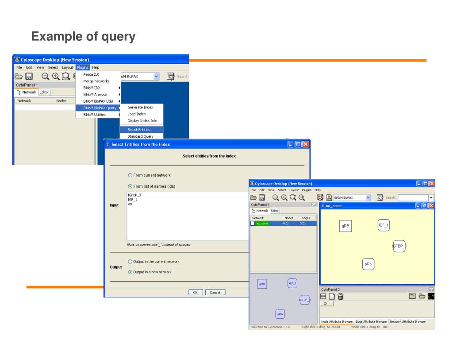Click Zoom Out magnifier in Plugins-menu Cytoscape window
Viewport: 453px width, 340px height.
click(x=45, y=76)
